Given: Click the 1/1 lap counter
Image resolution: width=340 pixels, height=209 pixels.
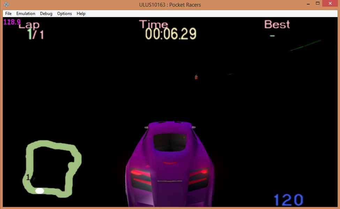Looking at the screenshot, I should point(36,34).
